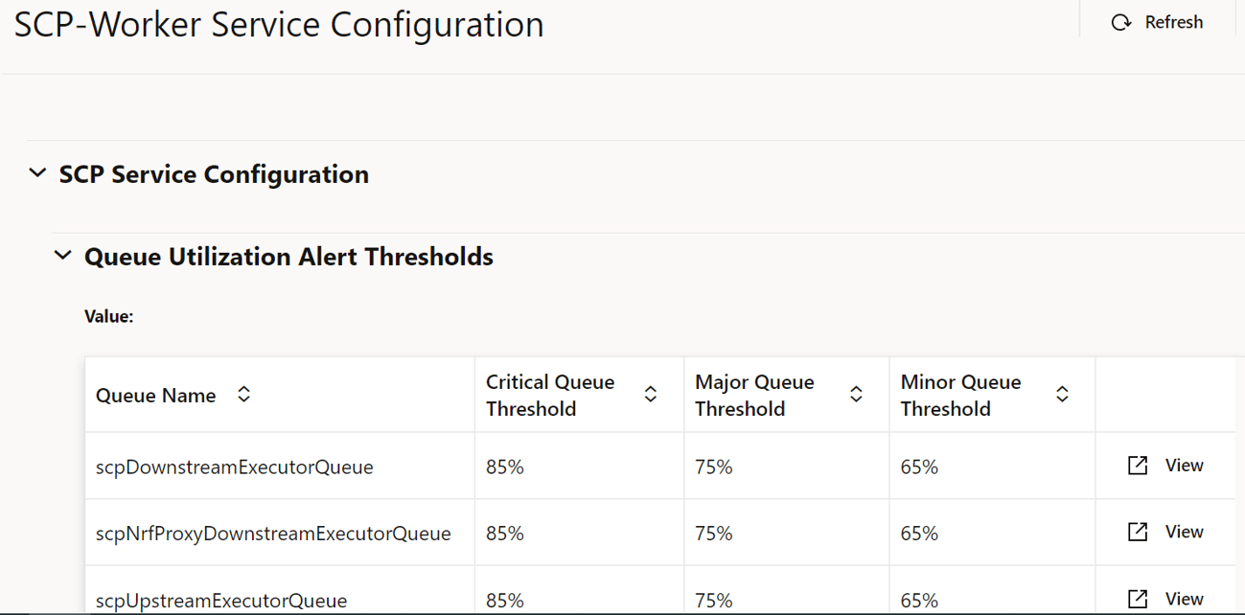Viewport: 1245px width, 615px height.
Task: Click the Refresh circular arrow icon
Action: [x=1120, y=22]
